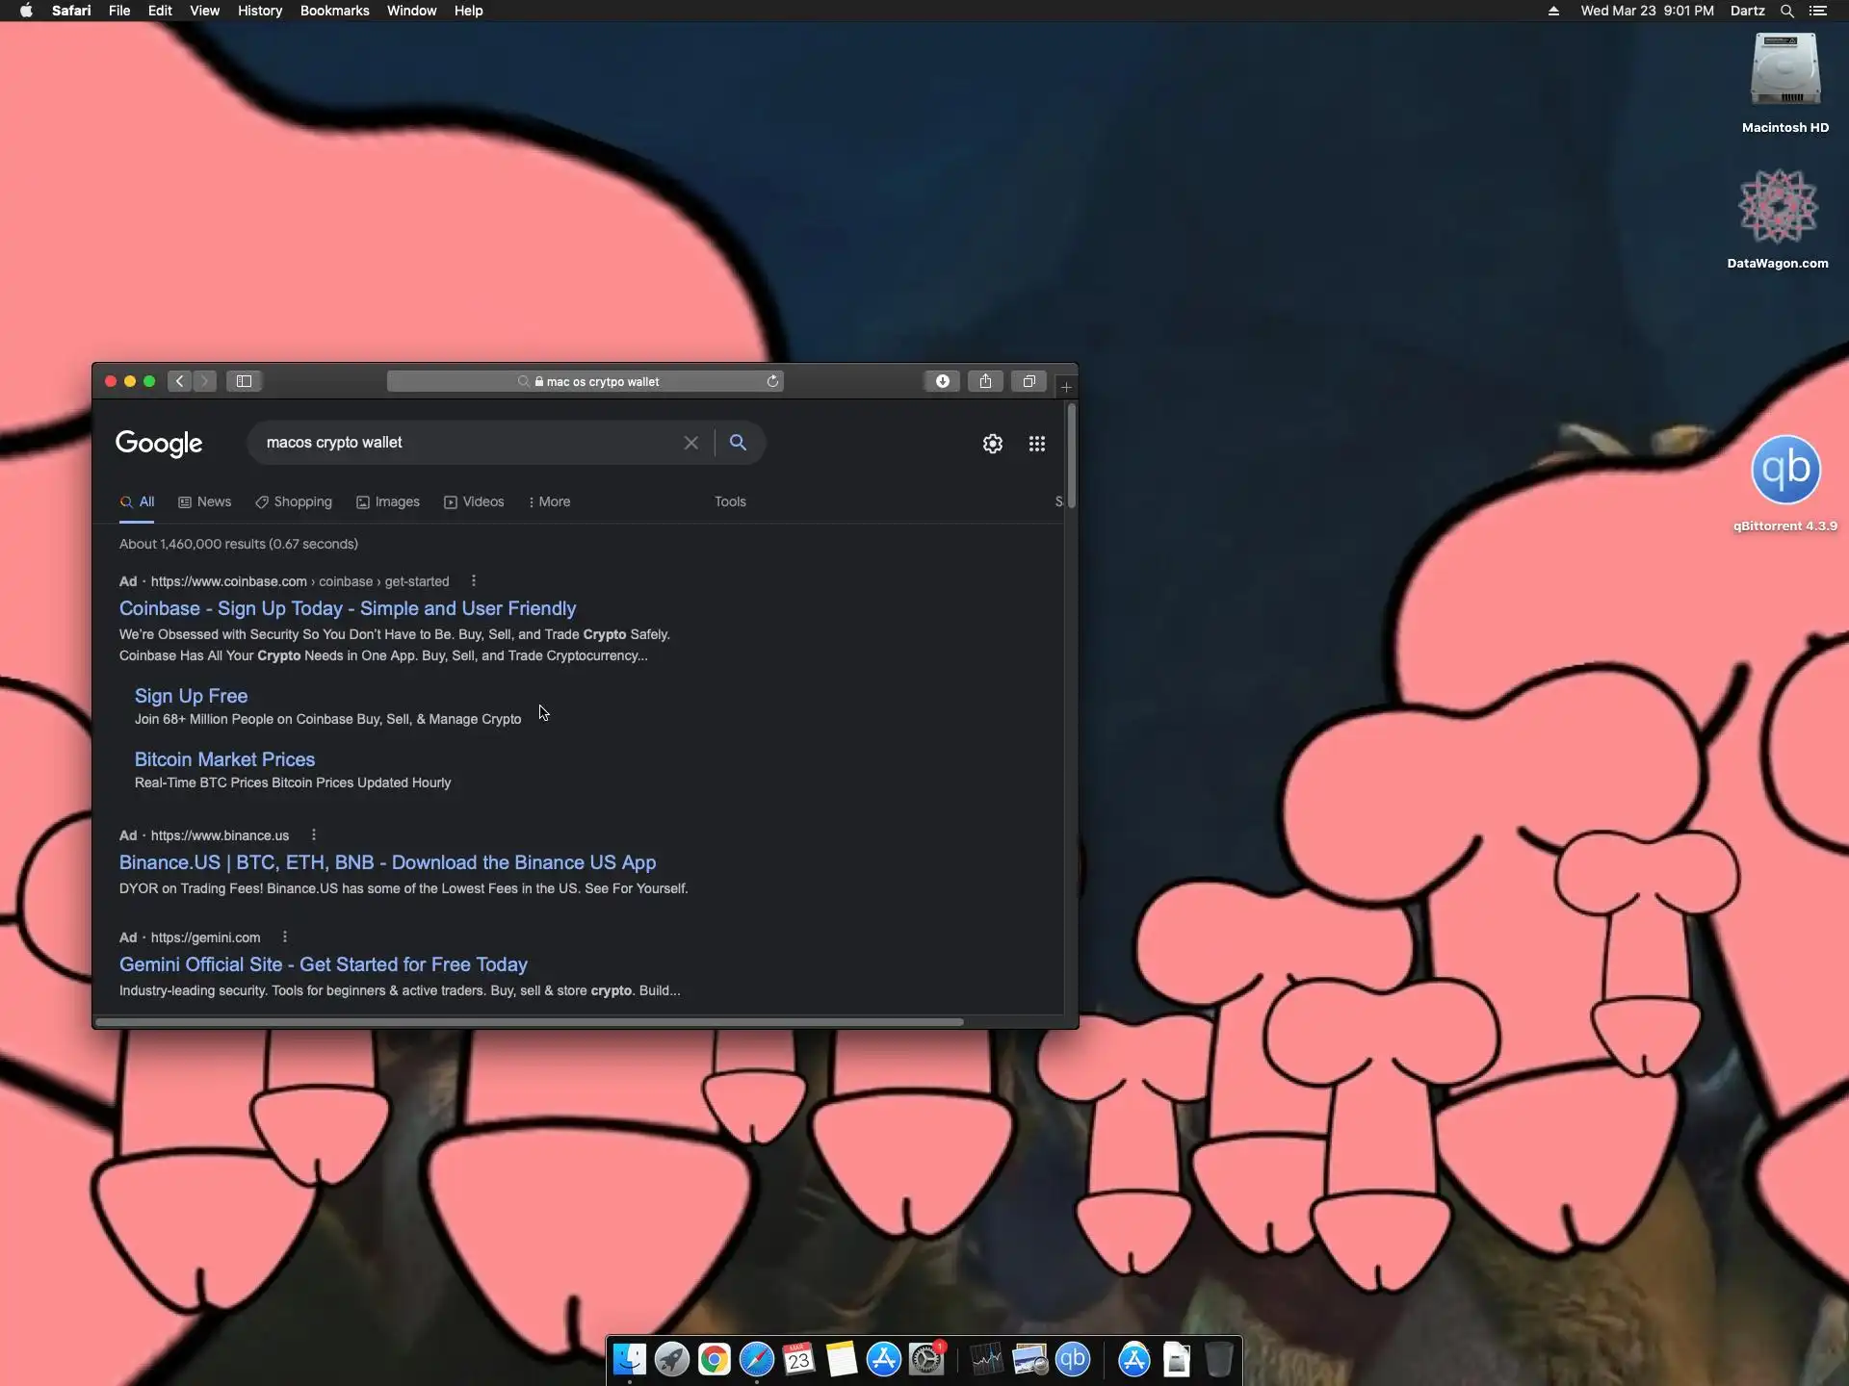Click the Bitcoin Market Prices link
The width and height of the screenshot is (1849, 1386).
pyautogui.click(x=224, y=759)
